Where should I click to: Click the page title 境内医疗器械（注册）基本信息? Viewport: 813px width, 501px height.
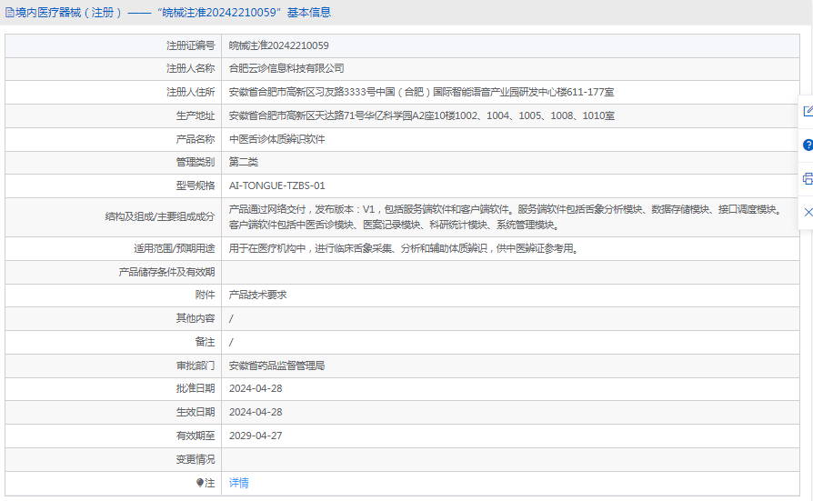pos(173,13)
